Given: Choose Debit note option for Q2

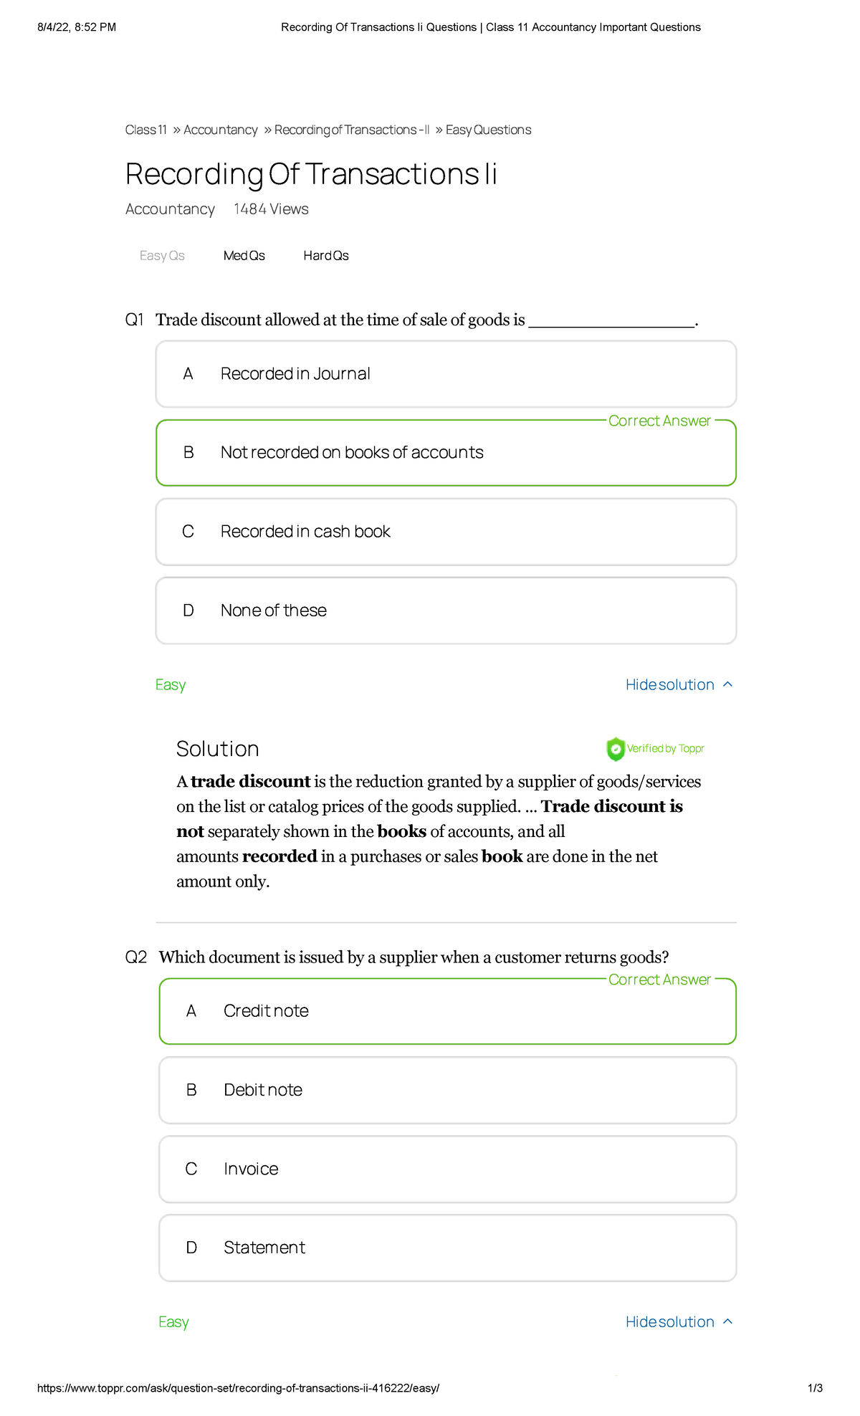Looking at the screenshot, I should pos(447,1090).
